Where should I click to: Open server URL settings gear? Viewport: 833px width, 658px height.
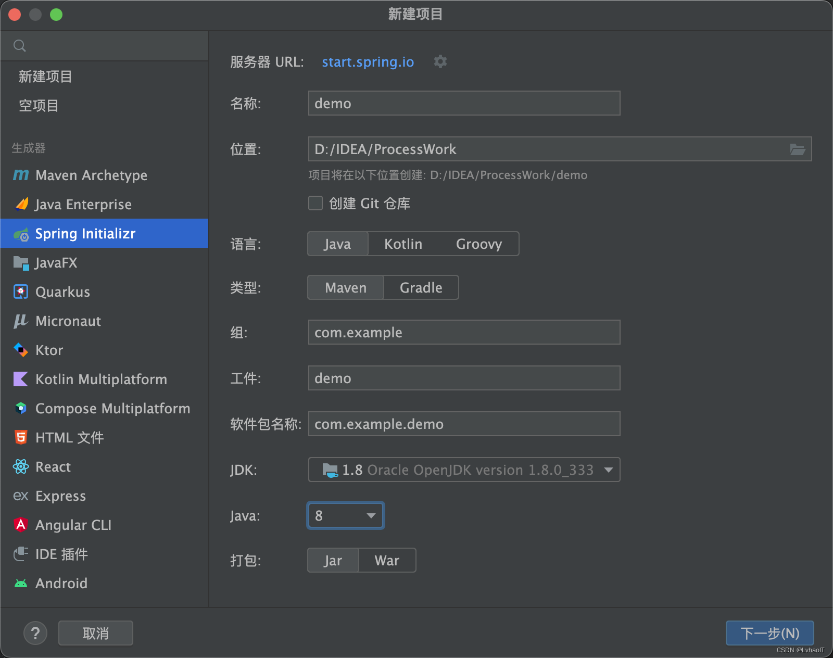pyautogui.click(x=440, y=61)
